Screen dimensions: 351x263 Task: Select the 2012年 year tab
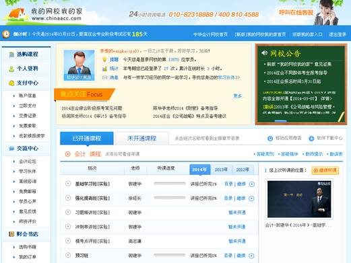click(x=243, y=170)
